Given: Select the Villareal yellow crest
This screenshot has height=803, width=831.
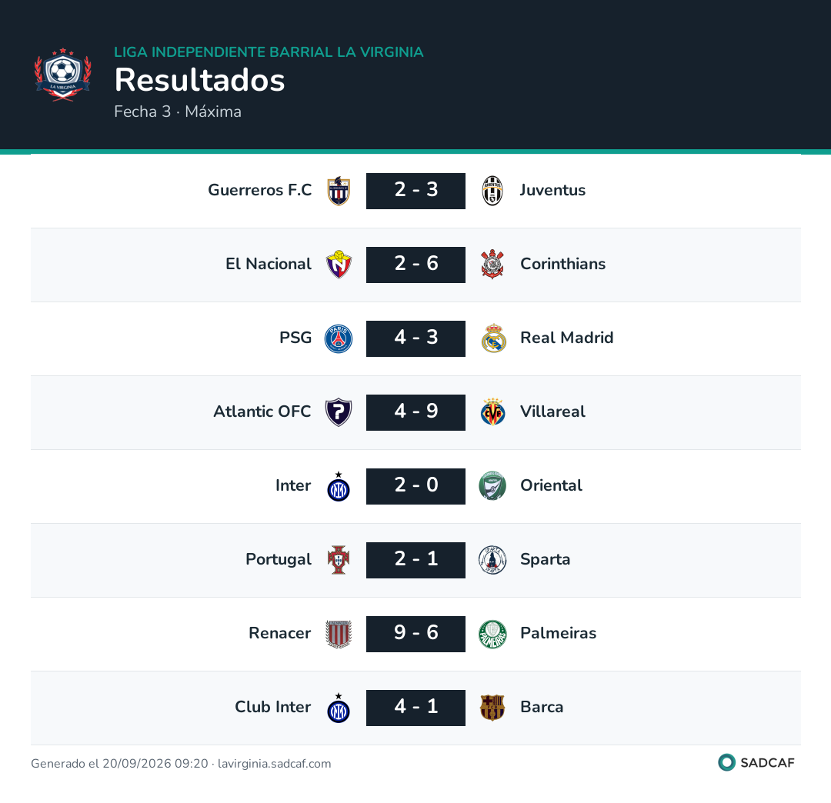Looking at the screenshot, I should pyautogui.click(x=493, y=412).
